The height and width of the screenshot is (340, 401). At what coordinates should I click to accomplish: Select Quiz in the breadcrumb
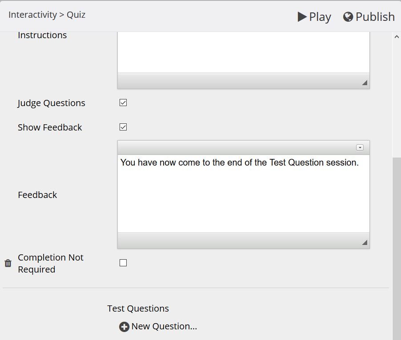coord(76,15)
